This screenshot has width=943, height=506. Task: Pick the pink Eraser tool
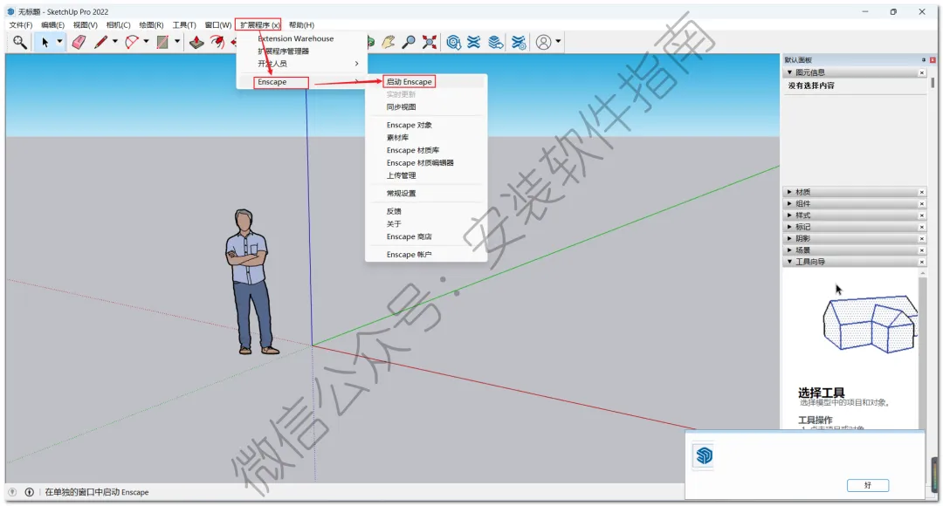tap(79, 42)
